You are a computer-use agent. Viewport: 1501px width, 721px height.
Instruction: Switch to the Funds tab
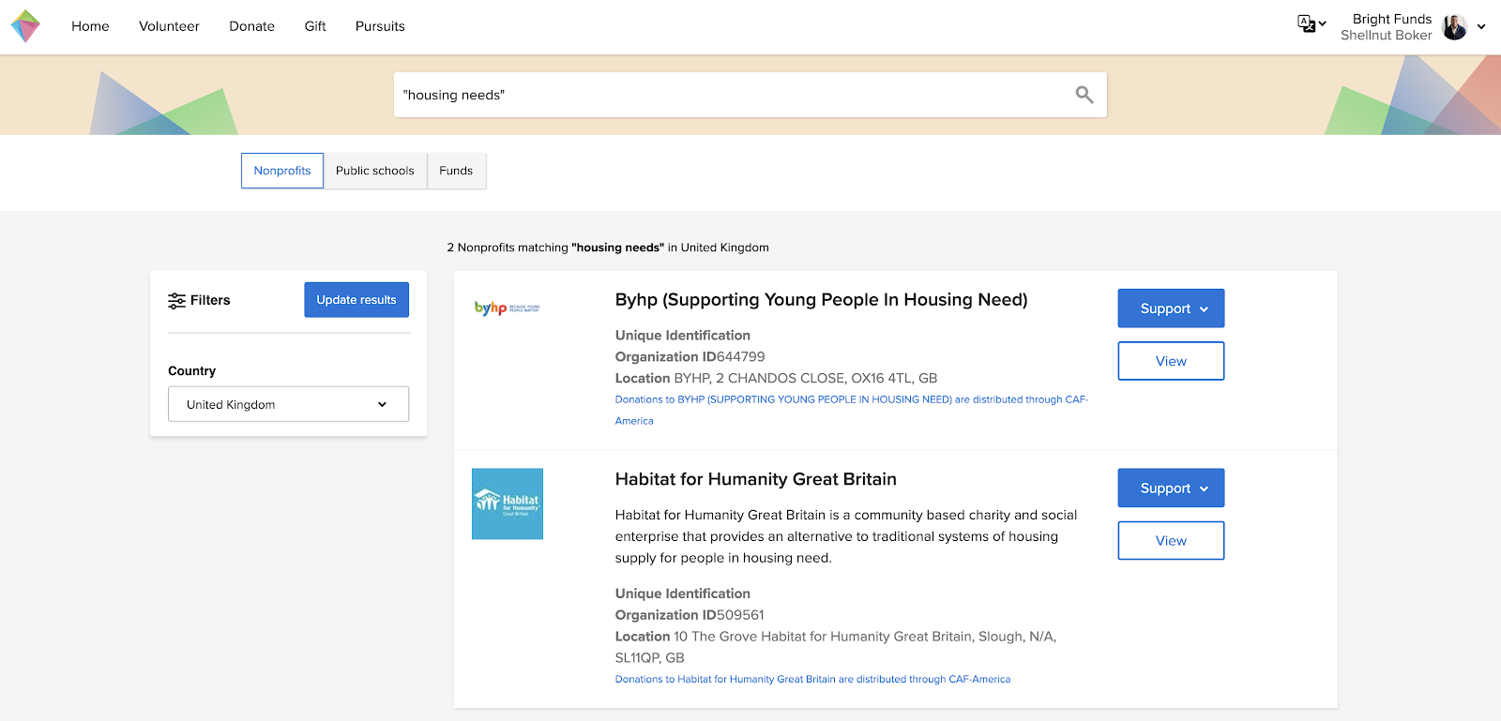click(456, 171)
